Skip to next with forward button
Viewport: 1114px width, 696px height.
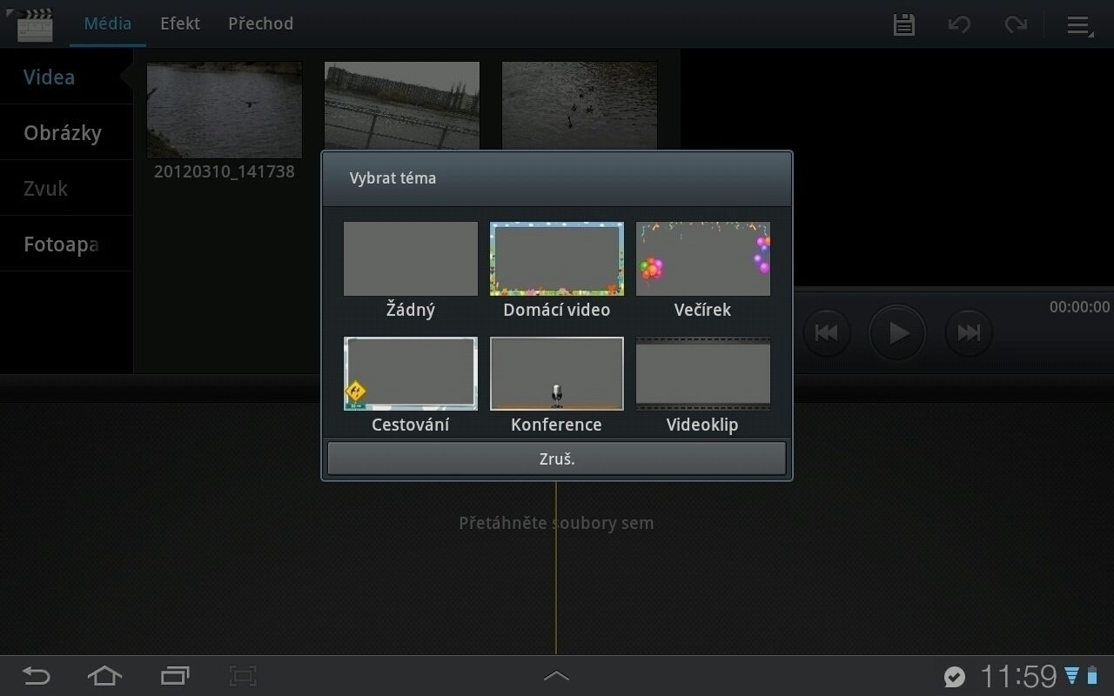969,332
